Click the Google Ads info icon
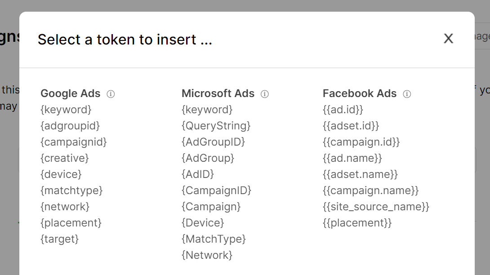The image size is (490, 275). click(x=111, y=94)
